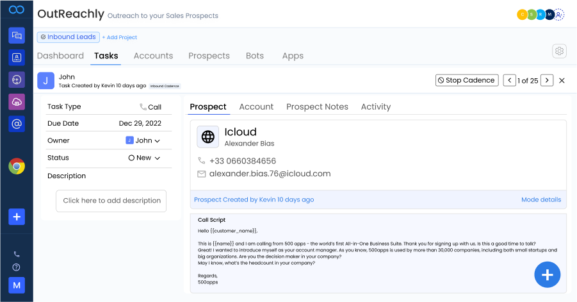Switch to the Prospects tab
Image resolution: width=577 pixels, height=302 pixels.
tap(209, 56)
